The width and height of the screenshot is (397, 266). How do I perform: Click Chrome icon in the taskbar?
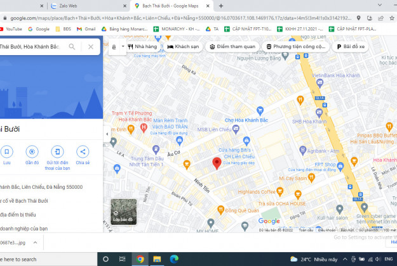[x=140, y=259]
